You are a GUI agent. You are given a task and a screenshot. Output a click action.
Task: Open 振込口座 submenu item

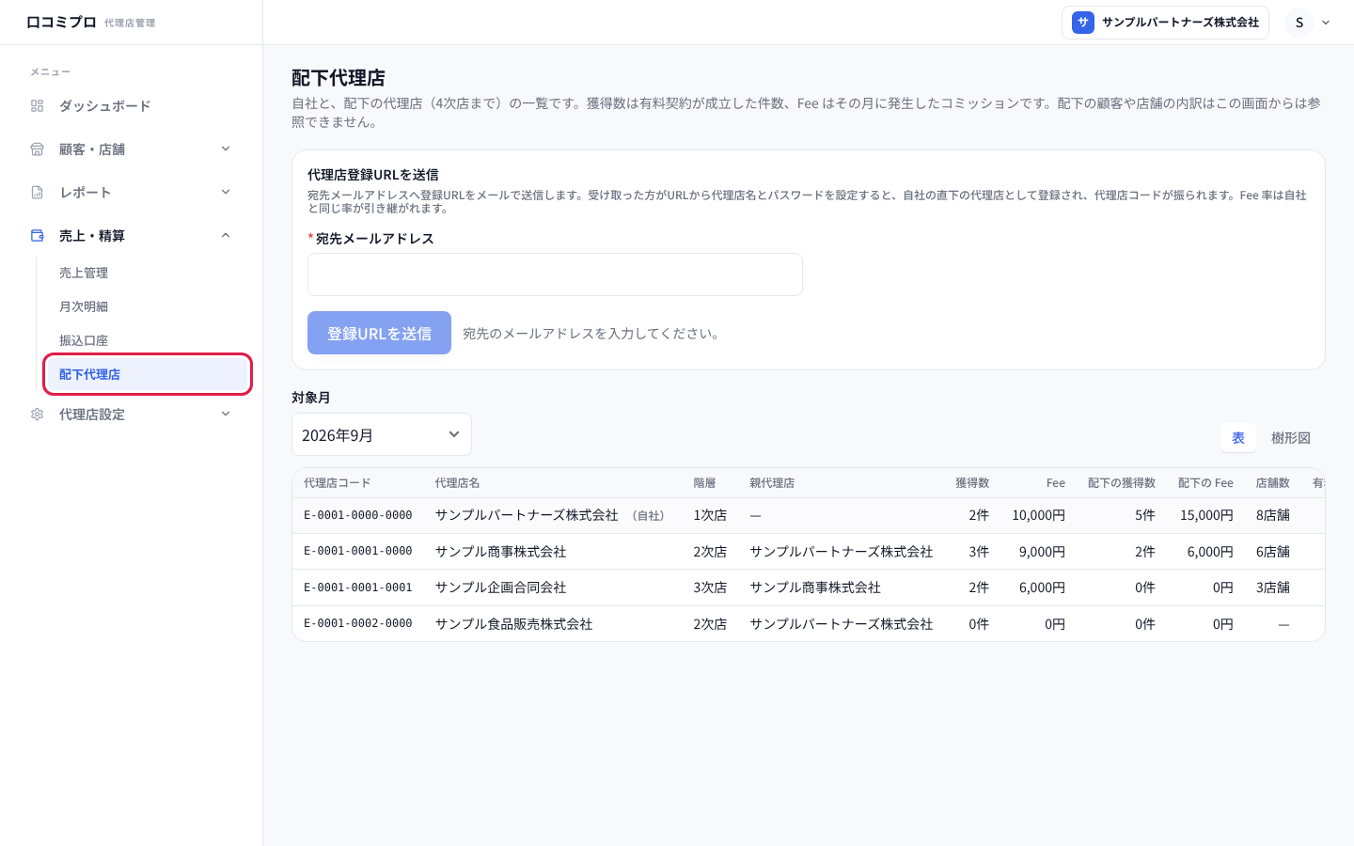[146, 340]
